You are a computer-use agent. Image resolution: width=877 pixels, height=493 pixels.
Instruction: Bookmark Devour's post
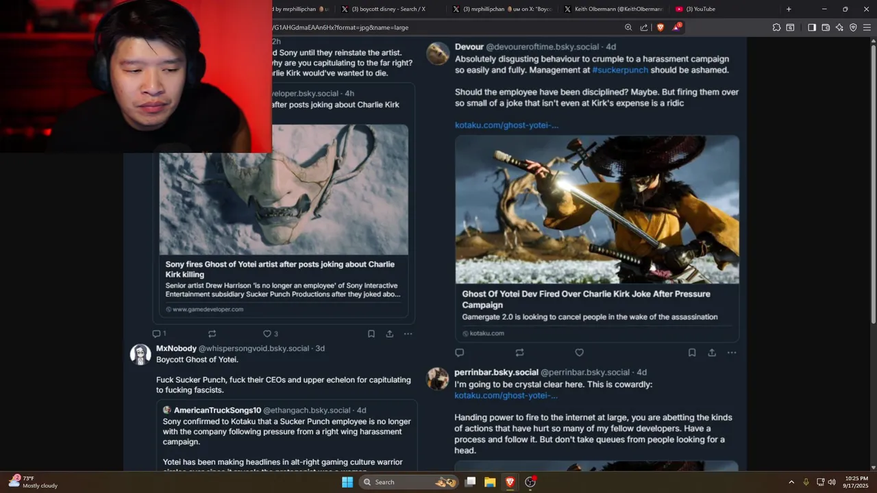692,353
